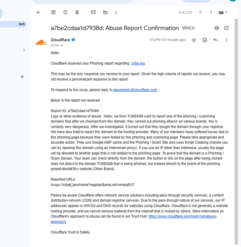Click the Cloudflare sender avatar

click(x=41, y=42)
